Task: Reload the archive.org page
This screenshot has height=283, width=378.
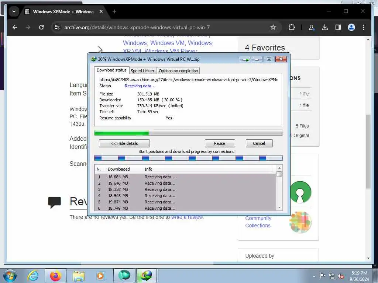Action: (x=41, y=27)
